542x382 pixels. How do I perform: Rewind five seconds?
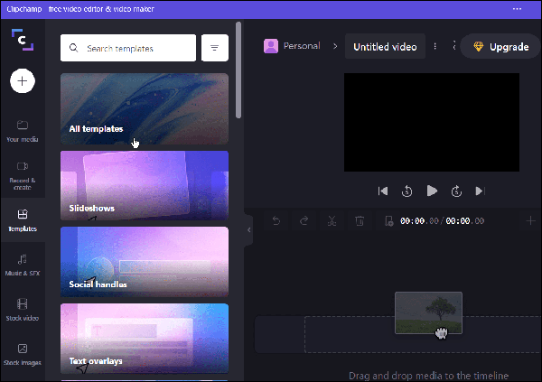coord(406,191)
